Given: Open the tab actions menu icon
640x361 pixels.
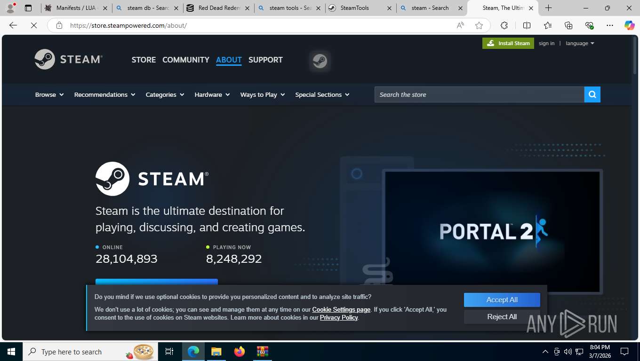Looking at the screenshot, I should pyautogui.click(x=28, y=8).
